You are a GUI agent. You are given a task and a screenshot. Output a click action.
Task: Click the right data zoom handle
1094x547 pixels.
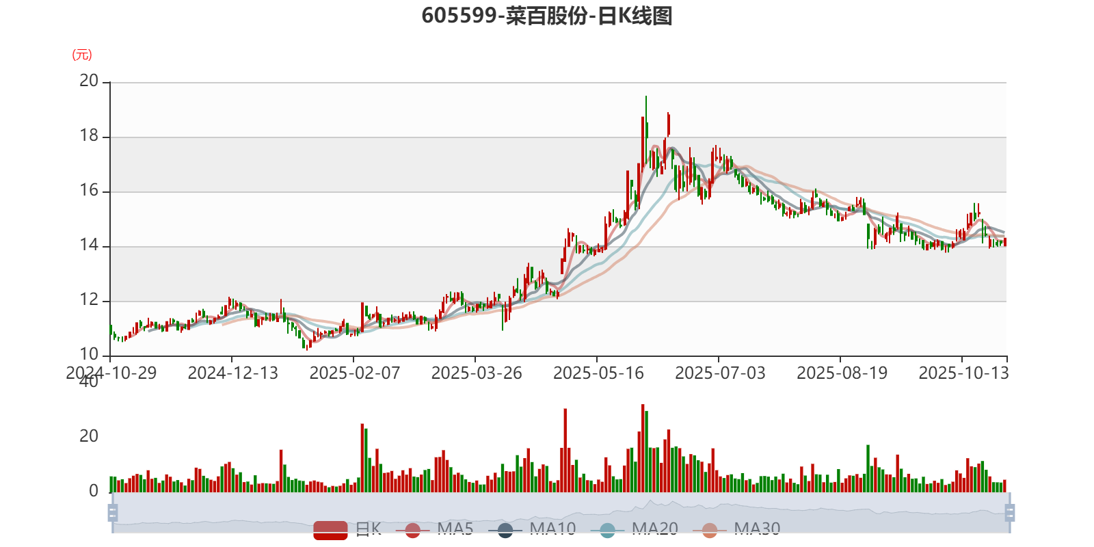pos(1010,512)
